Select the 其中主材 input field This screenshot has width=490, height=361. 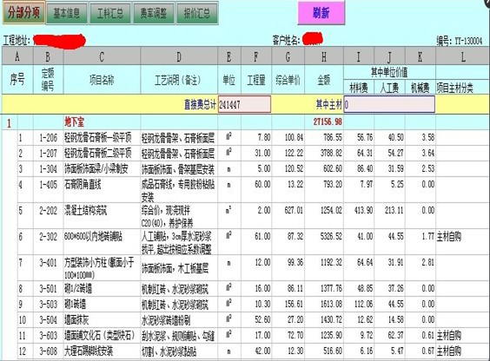click(389, 104)
